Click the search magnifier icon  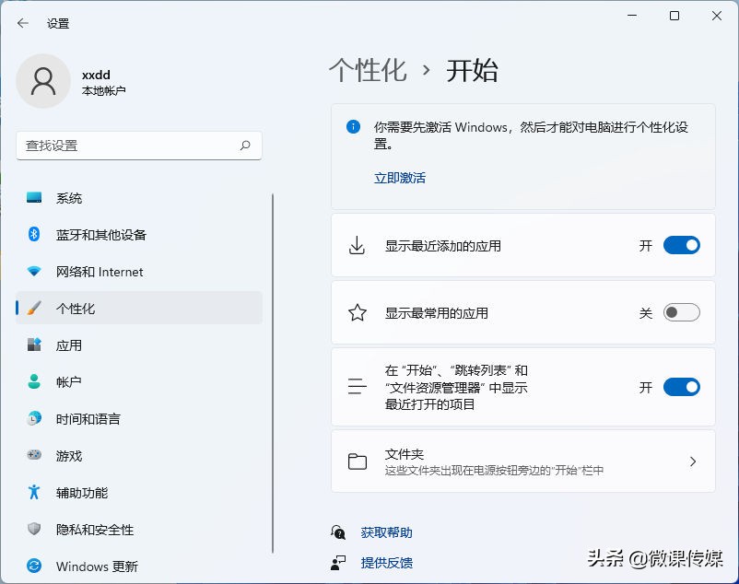(245, 146)
